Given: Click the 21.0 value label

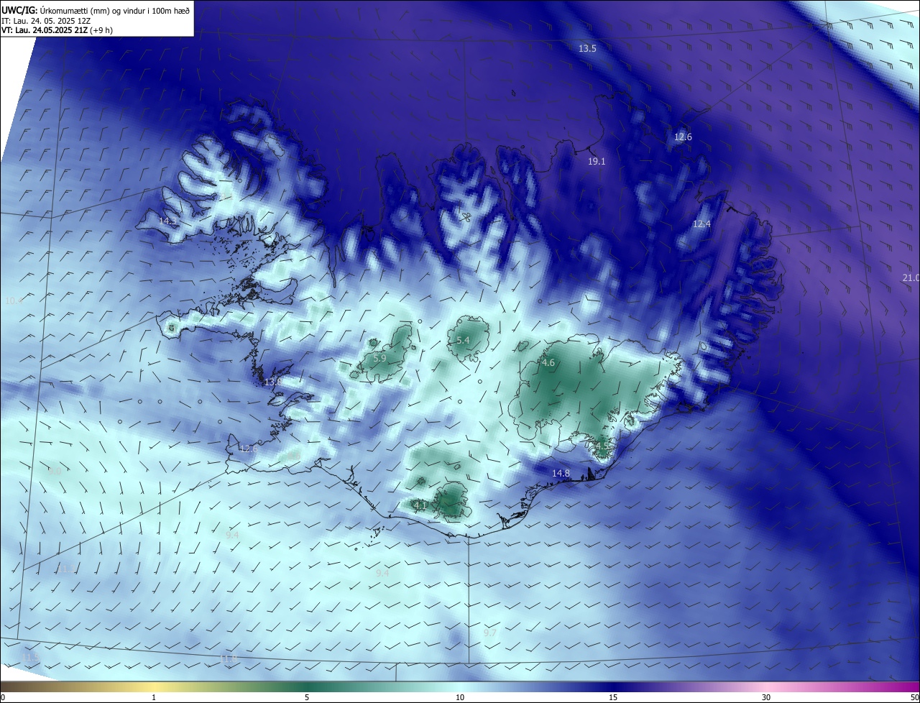Looking at the screenshot, I should [911, 277].
